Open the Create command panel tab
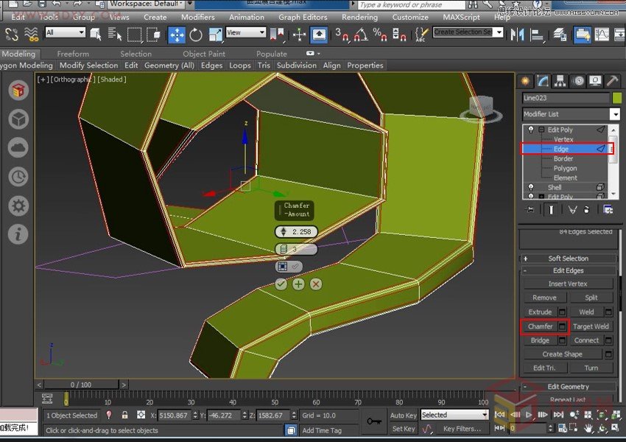The width and height of the screenshot is (626, 442). coord(525,81)
